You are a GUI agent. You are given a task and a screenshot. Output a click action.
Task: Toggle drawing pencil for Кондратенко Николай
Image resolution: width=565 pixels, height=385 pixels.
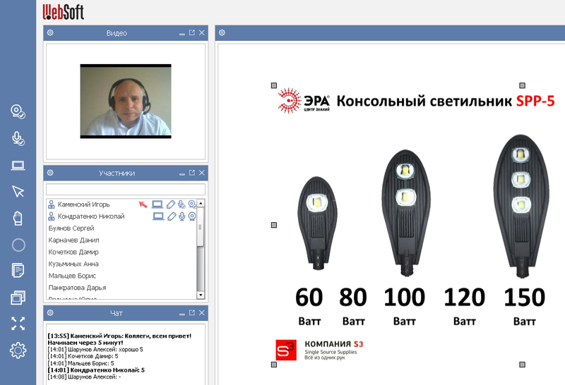[x=172, y=216]
